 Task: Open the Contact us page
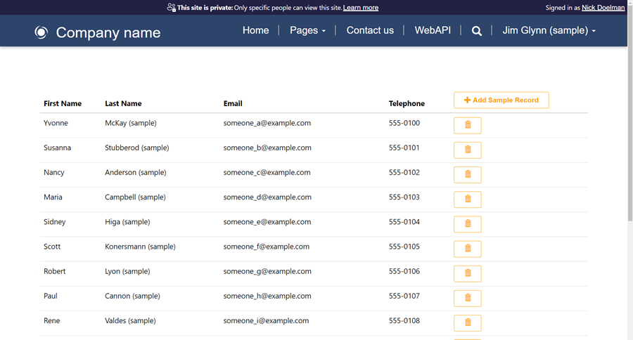point(370,30)
